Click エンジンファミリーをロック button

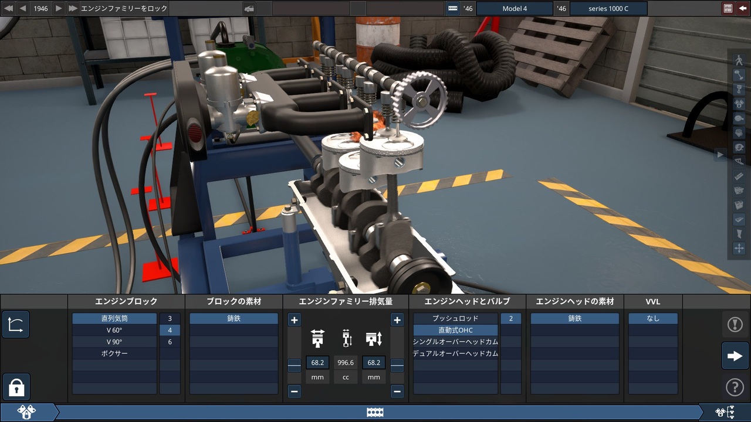click(124, 9)
